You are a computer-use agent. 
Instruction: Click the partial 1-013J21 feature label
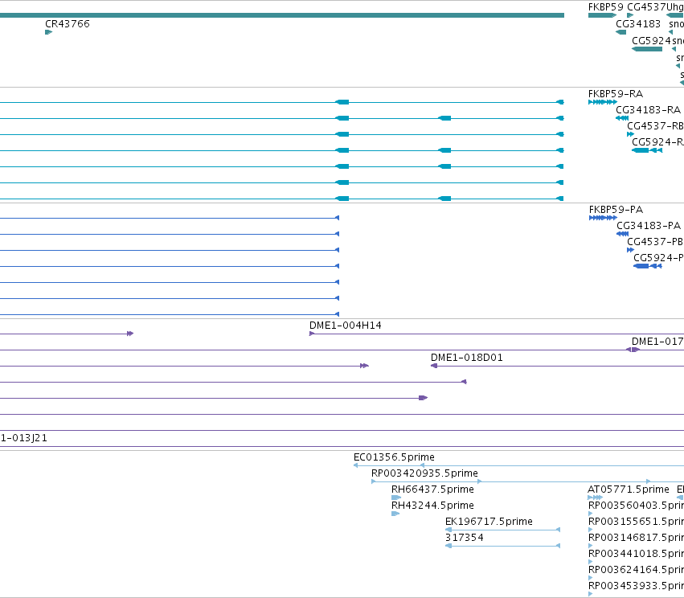click(x=23, y=438)
